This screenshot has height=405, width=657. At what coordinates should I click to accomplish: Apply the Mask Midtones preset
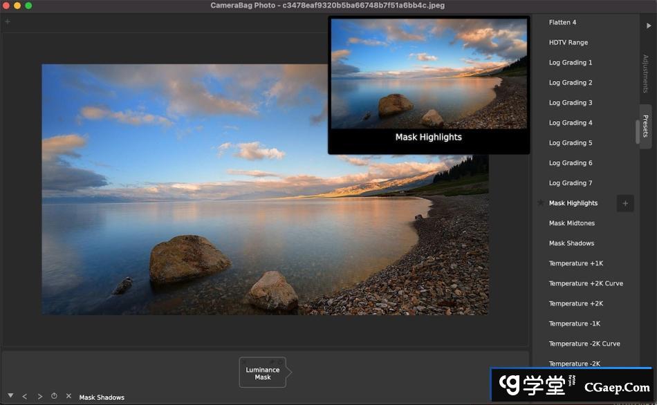tap(572, 223)
